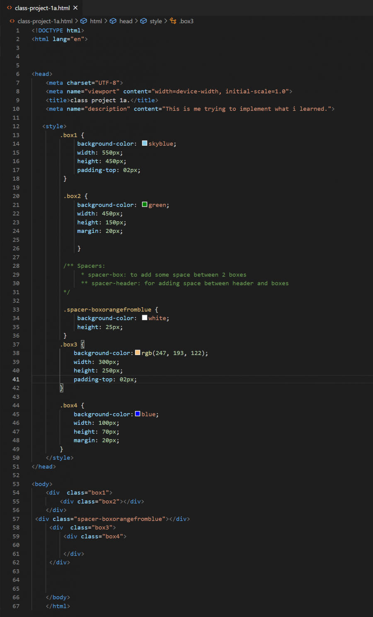Click the head element breadcrumb icon
373x617 pixels.
point(113,21)
